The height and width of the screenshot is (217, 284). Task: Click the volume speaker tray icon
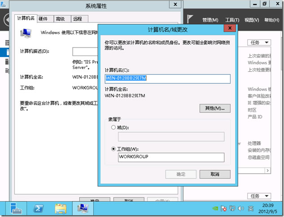click(x=241, y=208)
